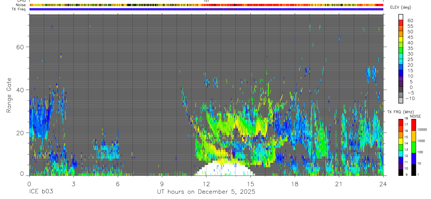
Task: Click the 'ELEV (deg)' legend title
Action: 400,7
